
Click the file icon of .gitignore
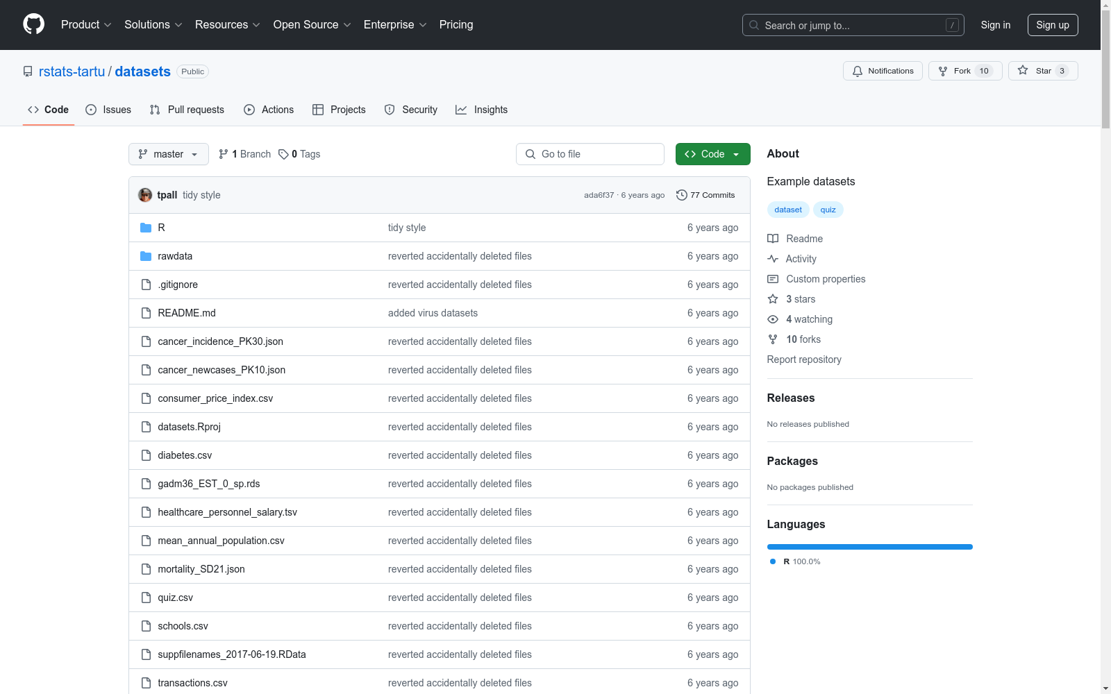click(146, 285)
